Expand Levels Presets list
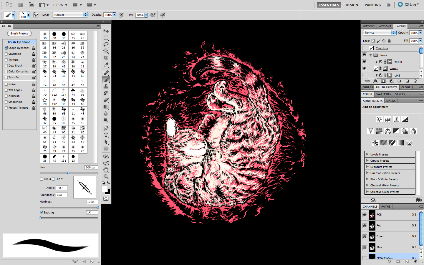This screenshot has width=424, height=265. (x=367, y=154)
